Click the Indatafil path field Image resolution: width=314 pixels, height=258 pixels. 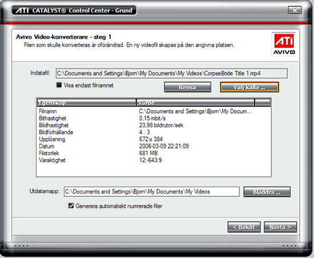pos(172,74)
